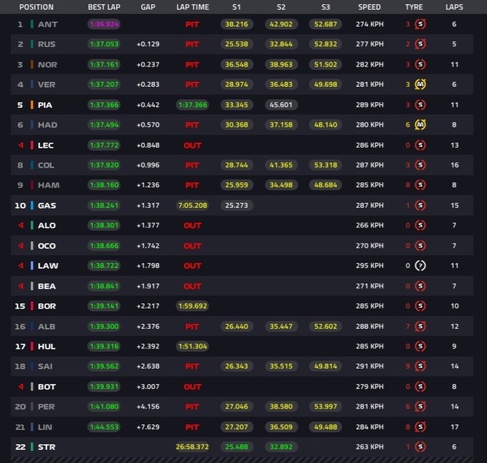Click the soft tyre icon in LIN row
Screen dimensions: 487x463
coord(420,427)
